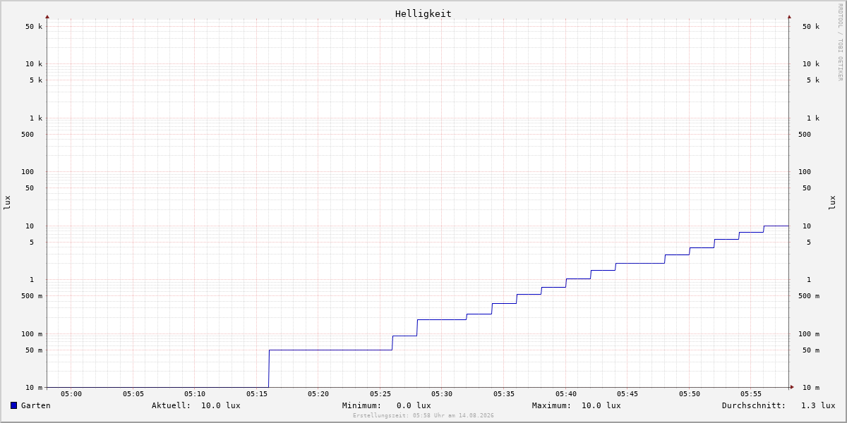Click the red arrow atop left y-axis
847x423 pixels.
click(x=47, y=16)
